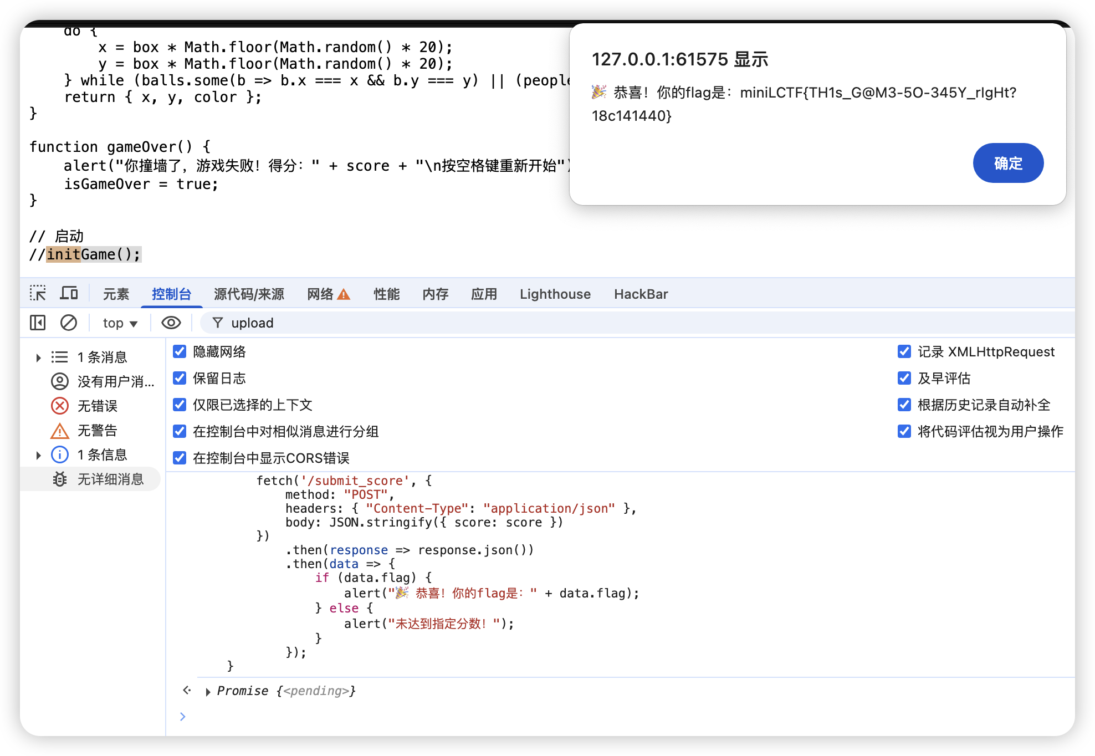Image resolution: width=1095 pixels, height=756 pixels.
Task: Select the warnings filter triangle icon
Action: pos(60,431)
